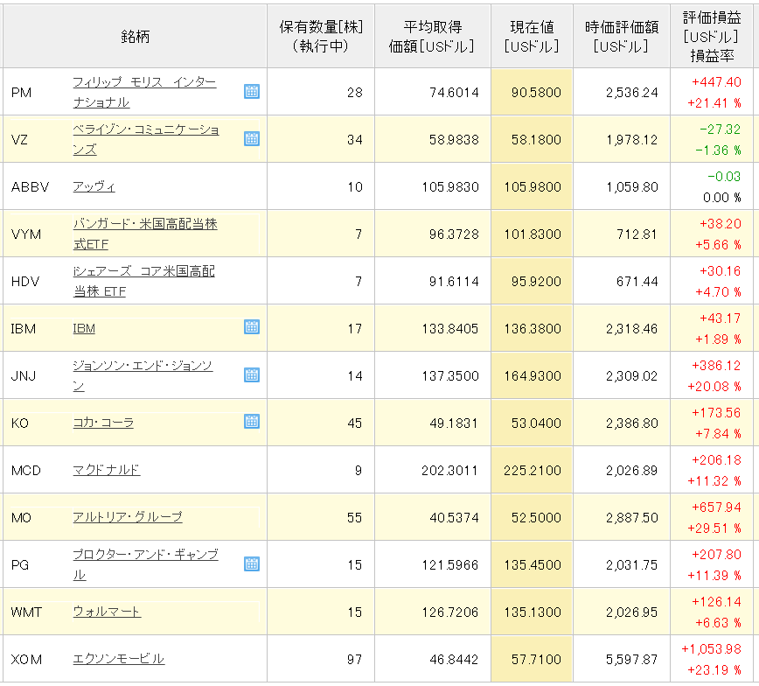Open calendar icon in VZ row

252,138
